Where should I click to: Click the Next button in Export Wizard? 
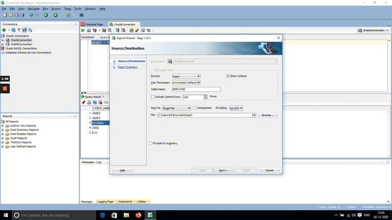point(223,170)
